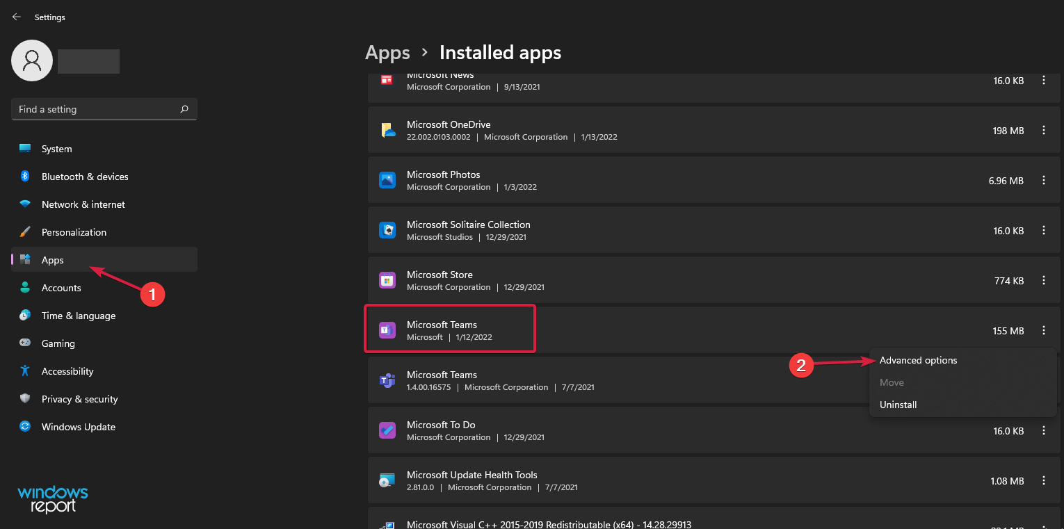Click the Time & language clock icon
This screenshot has width=1064, height=529.
coord(25,316)
